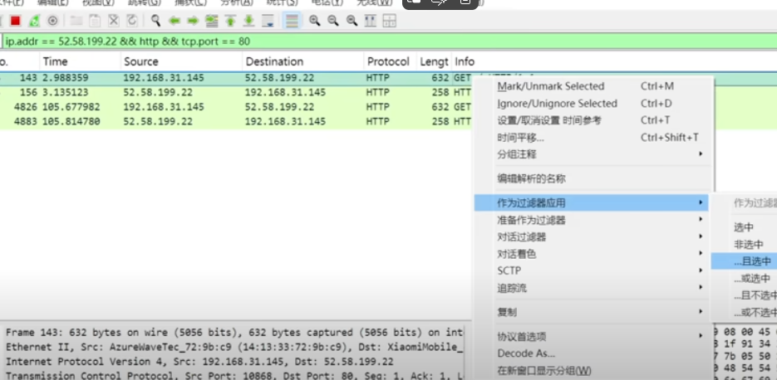
Task: Toggle auto-scroll during live capture
Action: [267, 21]
